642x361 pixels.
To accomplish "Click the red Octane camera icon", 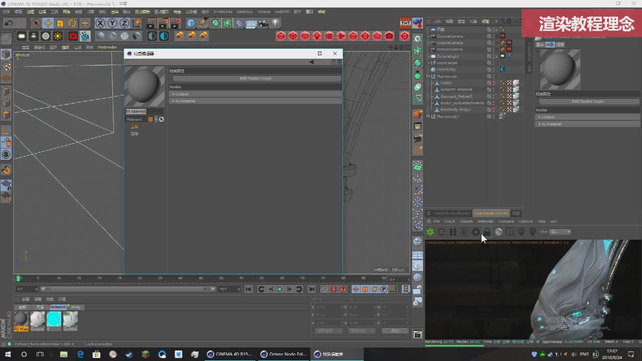I will point(73,36).
